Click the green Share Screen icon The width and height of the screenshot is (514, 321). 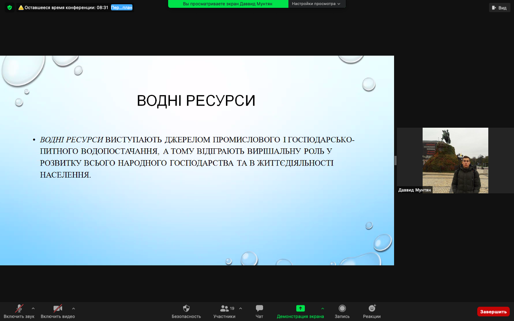(x=300, y=309)
